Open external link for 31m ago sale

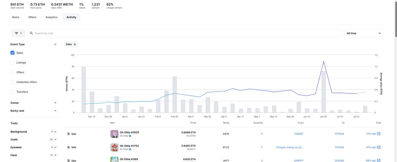(379, 134)
